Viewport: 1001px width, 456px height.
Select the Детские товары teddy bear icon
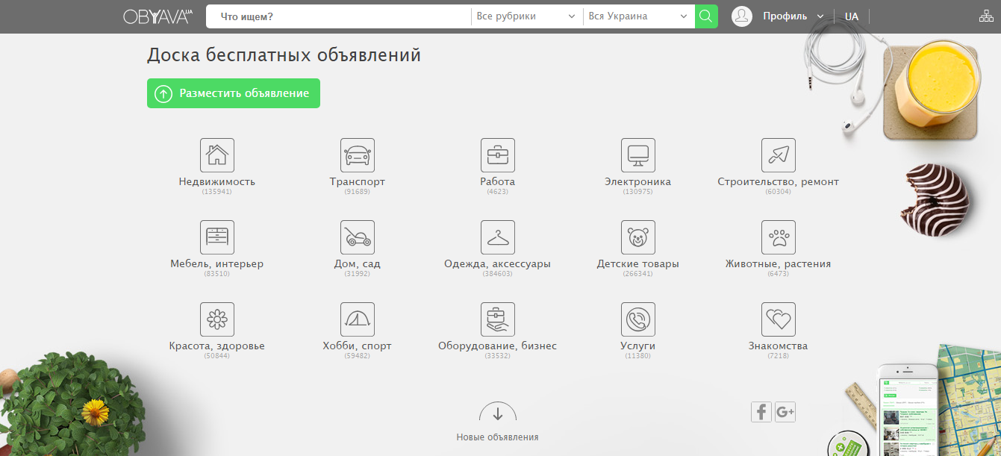637,237
